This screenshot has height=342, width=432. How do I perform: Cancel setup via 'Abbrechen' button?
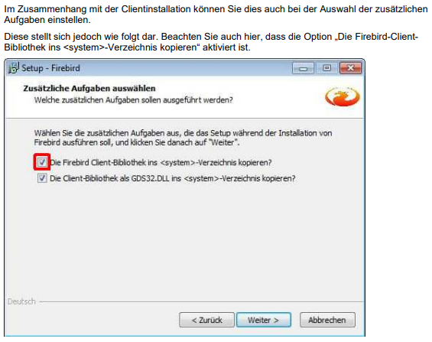(327, 320)
